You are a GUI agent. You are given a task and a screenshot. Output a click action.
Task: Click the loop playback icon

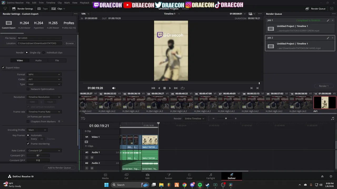(182, 88)
